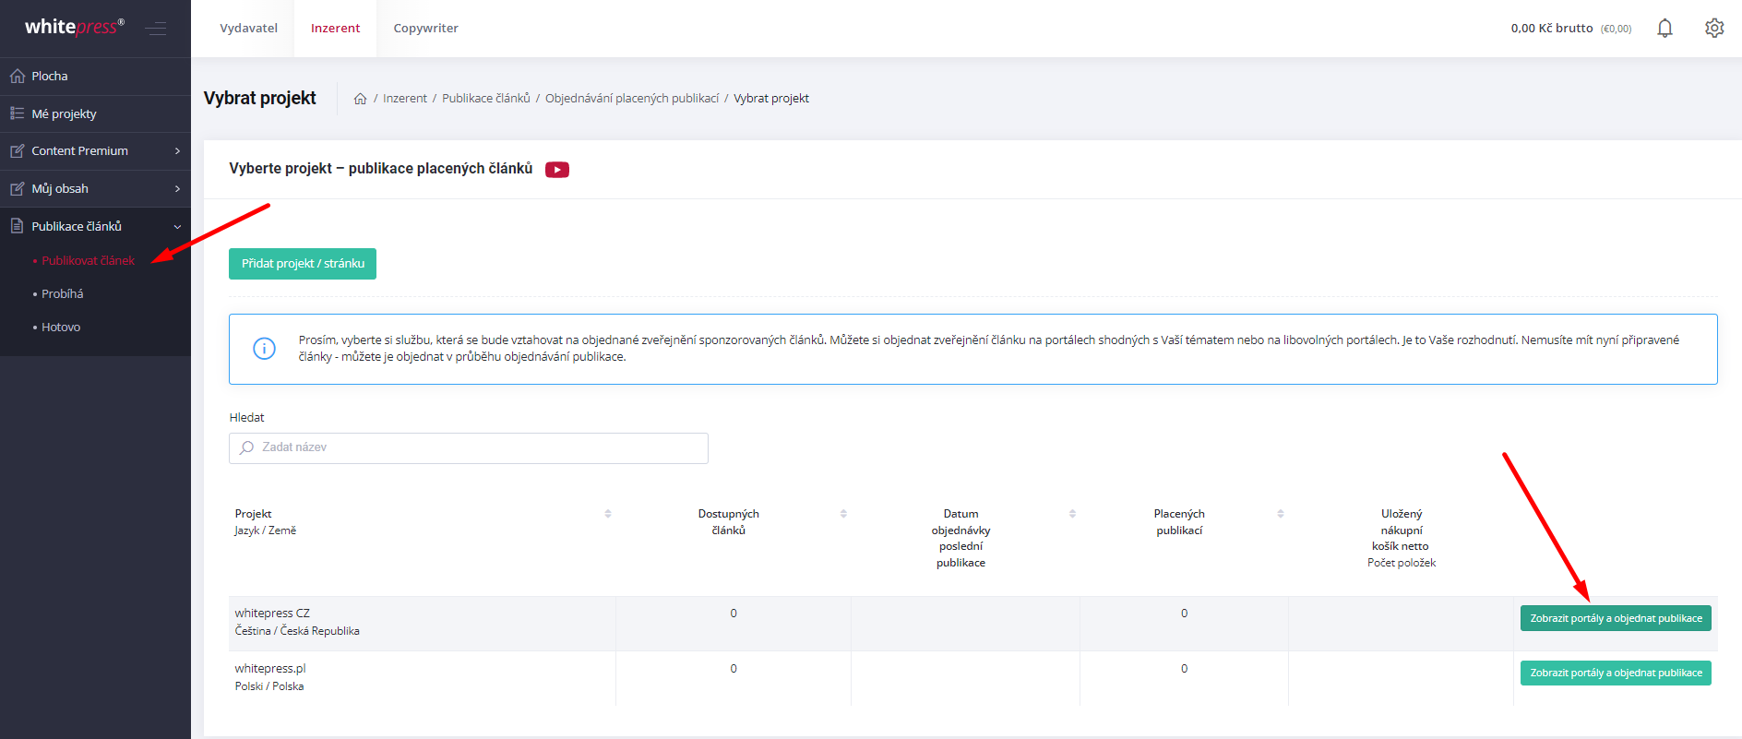This screenshot has width=1742, height=739.
Task: Select Probíhá submenu item
Action: click(62, 294)
